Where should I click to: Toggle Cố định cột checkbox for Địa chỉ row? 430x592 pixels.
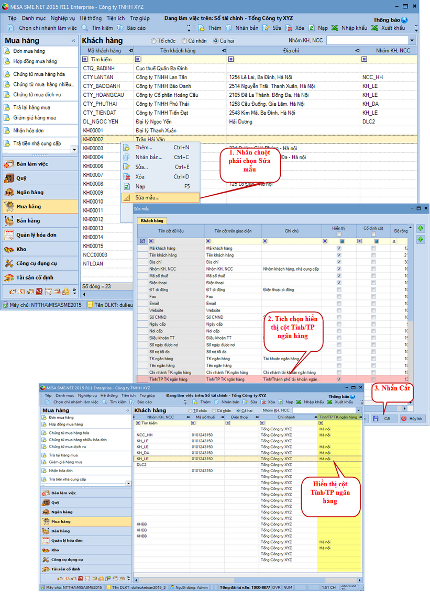point(373,262)
